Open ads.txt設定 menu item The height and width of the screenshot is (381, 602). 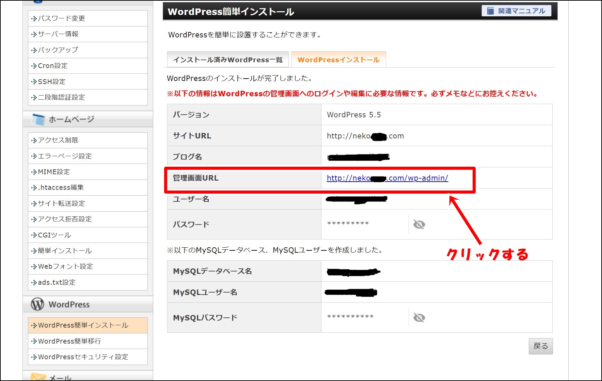point(88,282)
